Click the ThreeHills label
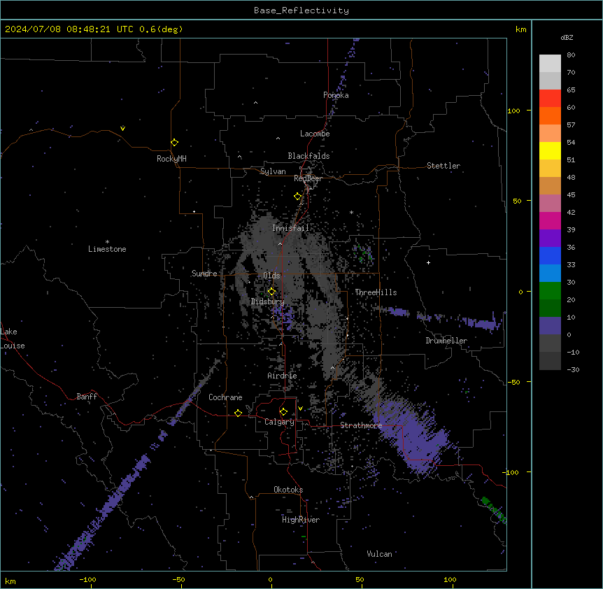Viewport: 603px width, 589px height. (x=376, y=292)
